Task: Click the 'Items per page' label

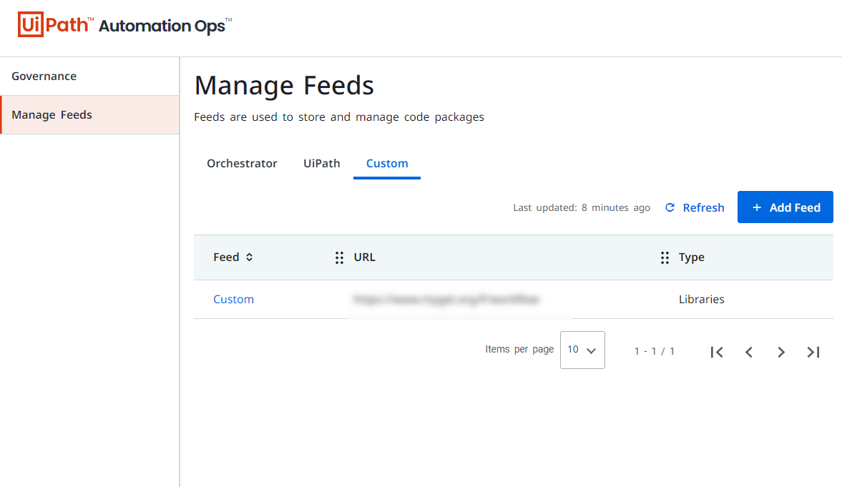Action: [x=519, y=349]
